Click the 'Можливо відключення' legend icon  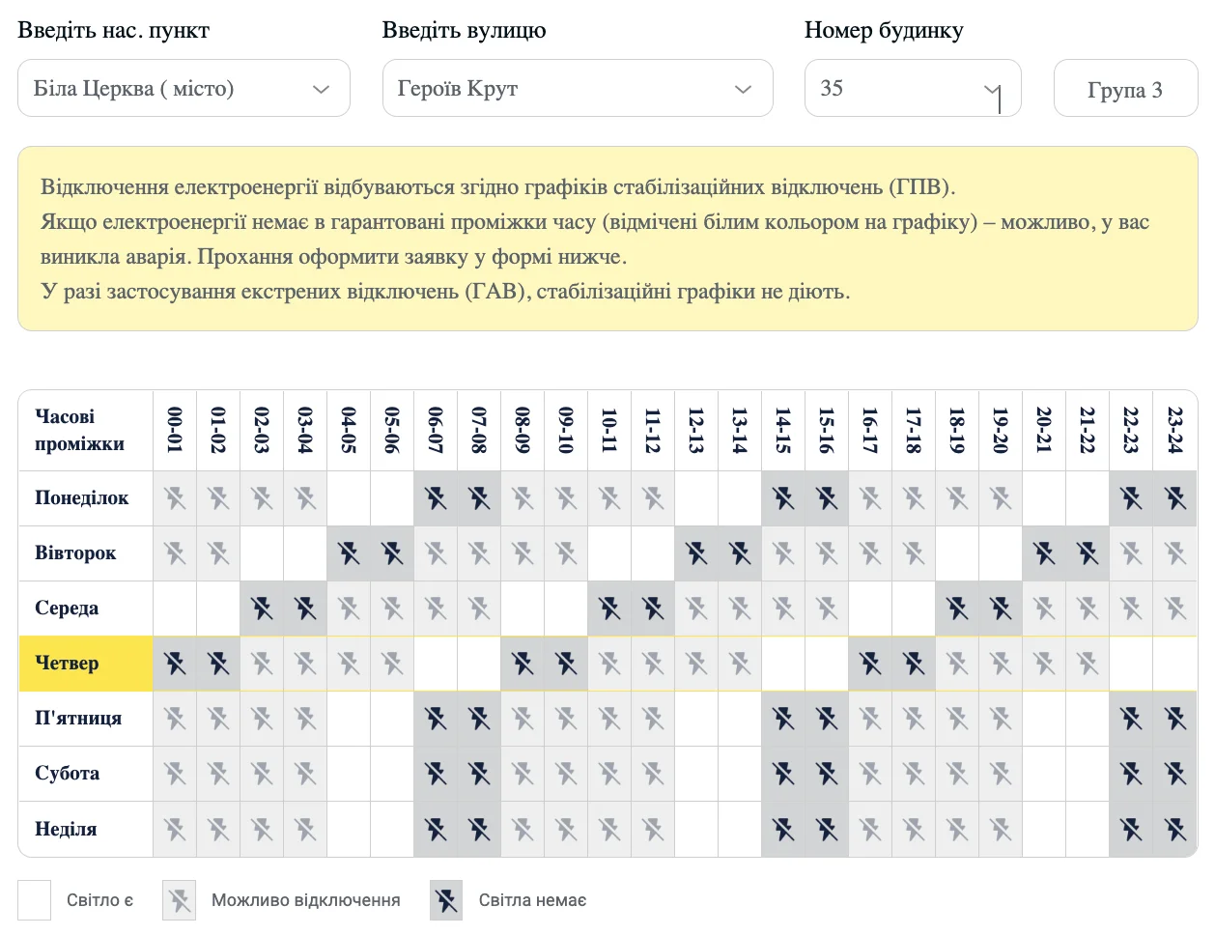click(180, 900)
